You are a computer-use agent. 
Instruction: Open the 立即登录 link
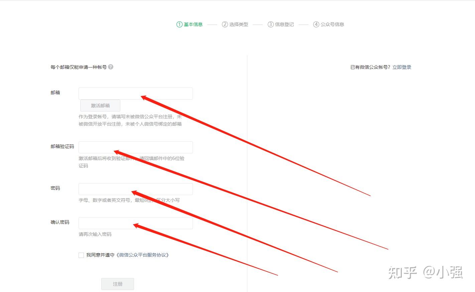click(x=402, y=67)
